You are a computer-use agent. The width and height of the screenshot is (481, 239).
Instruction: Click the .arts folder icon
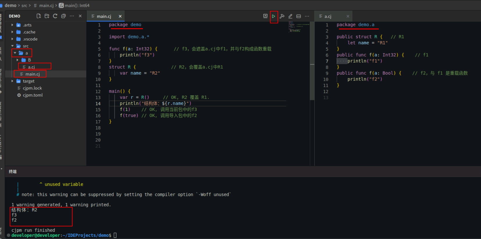pos(19,25)
